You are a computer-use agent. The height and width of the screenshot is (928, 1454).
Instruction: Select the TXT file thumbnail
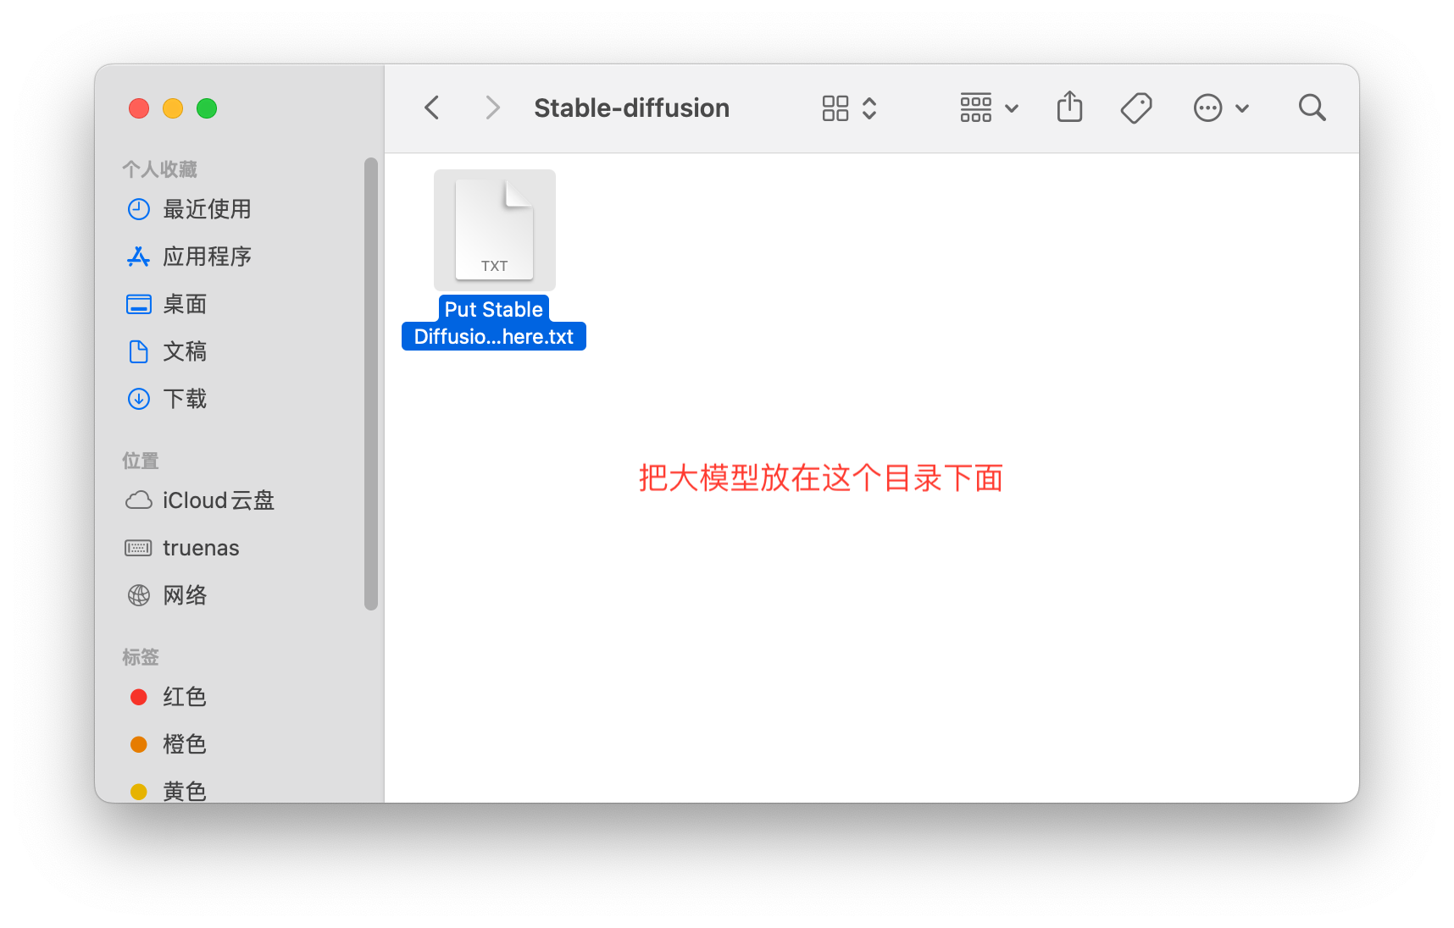point(495,230)
